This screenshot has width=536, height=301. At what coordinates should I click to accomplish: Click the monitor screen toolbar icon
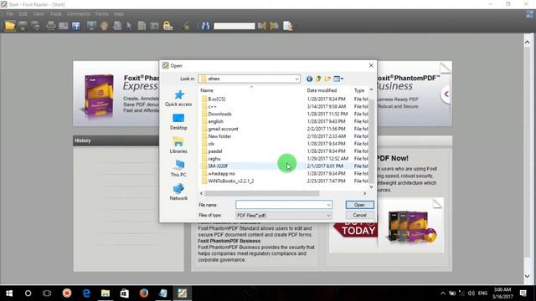pos(91,26)
